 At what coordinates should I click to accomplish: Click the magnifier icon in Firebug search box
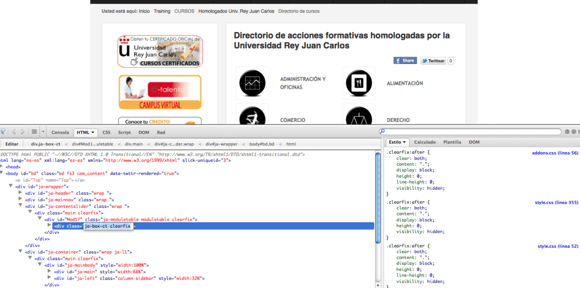point(382,132)
